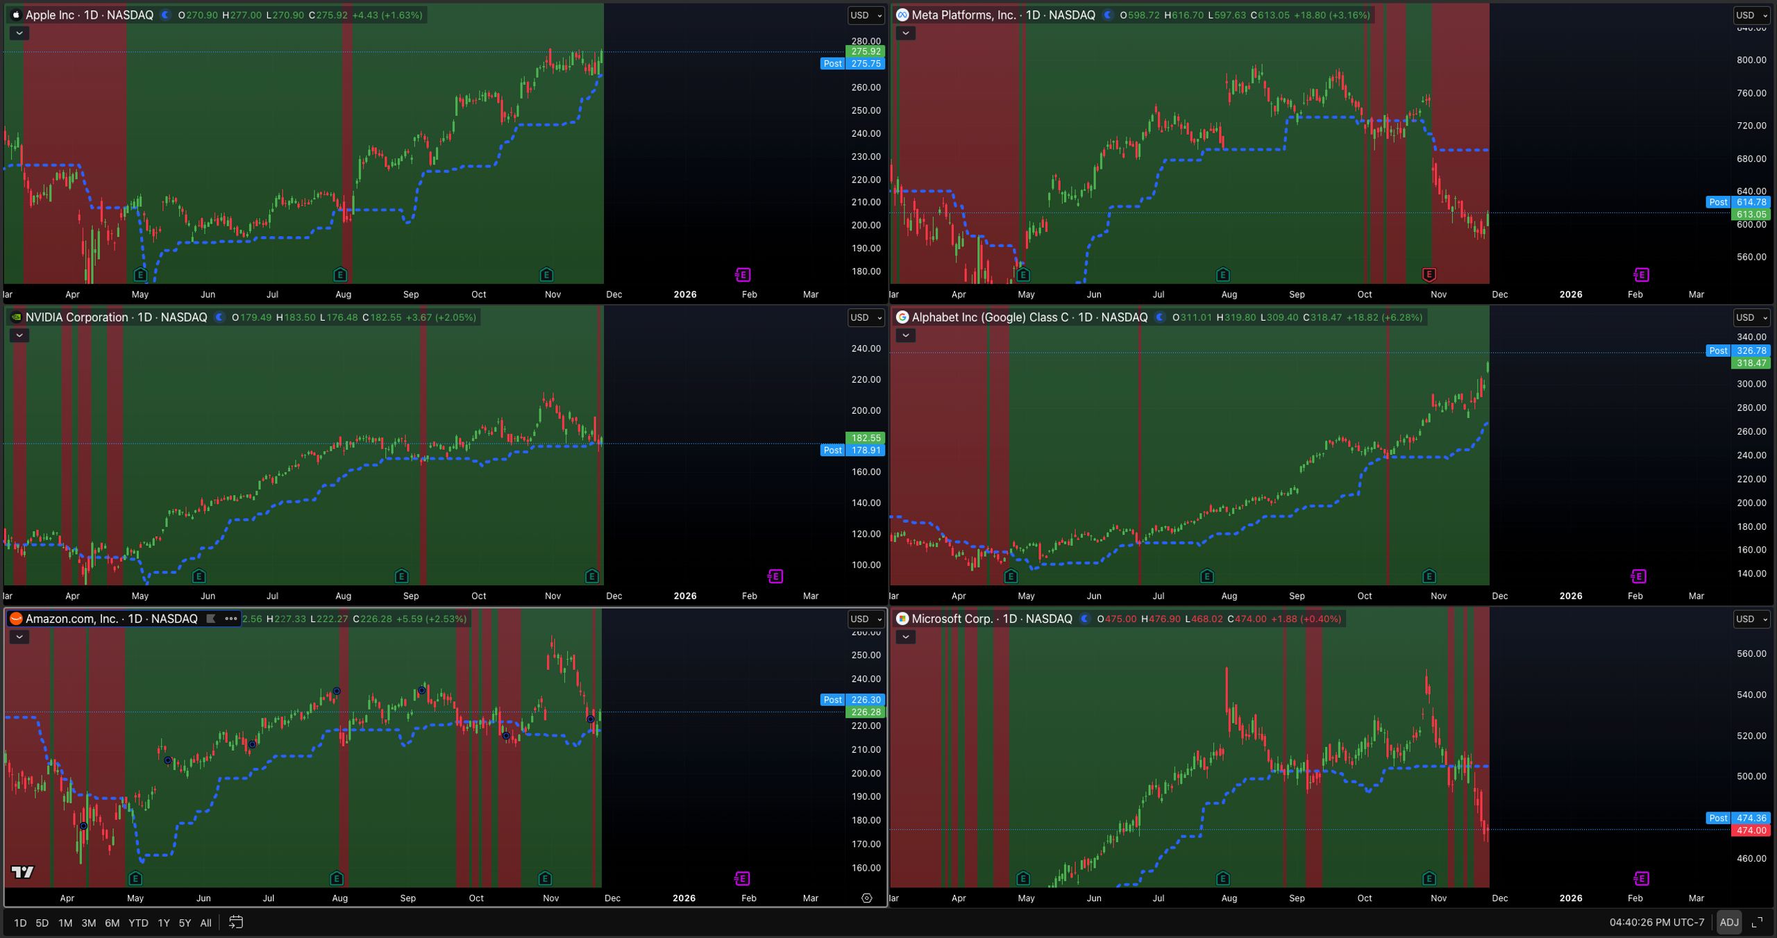Click the flag icon beside the Amazon.com title
The width and height of the screenshot is (1777, 938).
[x=211, y=619]
